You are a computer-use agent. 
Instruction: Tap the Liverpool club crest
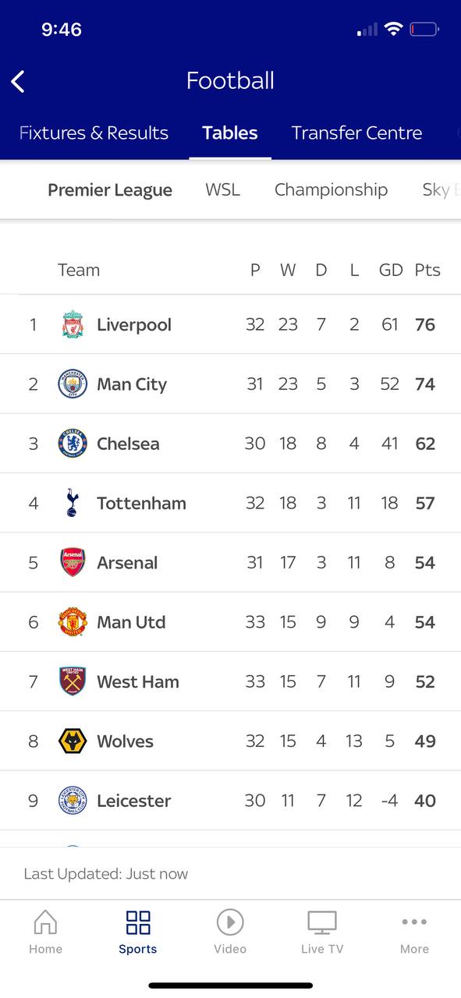click(73, 324)
